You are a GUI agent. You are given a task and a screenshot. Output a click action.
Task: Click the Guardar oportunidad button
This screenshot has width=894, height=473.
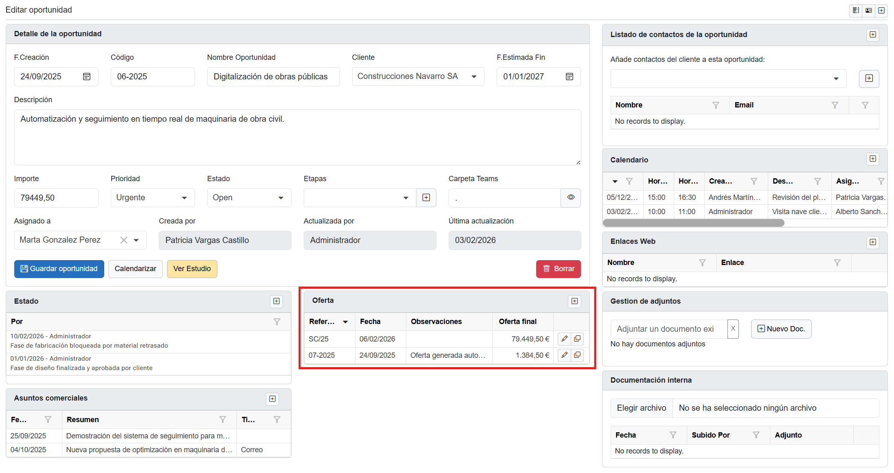click(59, 269)
